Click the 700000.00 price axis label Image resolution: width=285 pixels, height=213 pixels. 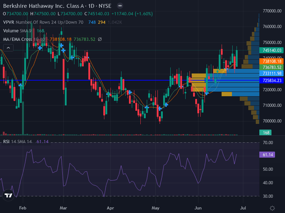click(x=272, y=121)
